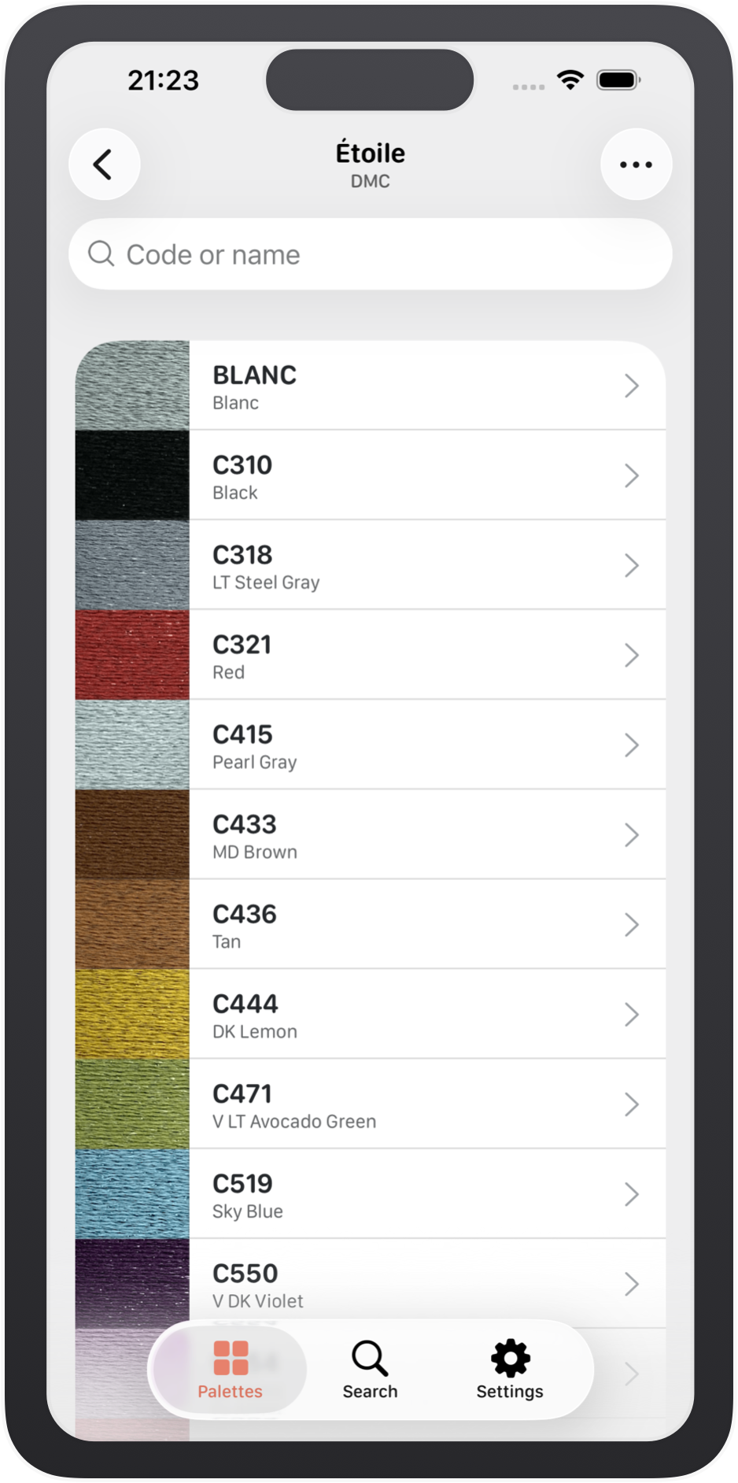Select the Palettes grid icon
The image size is (738, 1483).
(231, 1350)
